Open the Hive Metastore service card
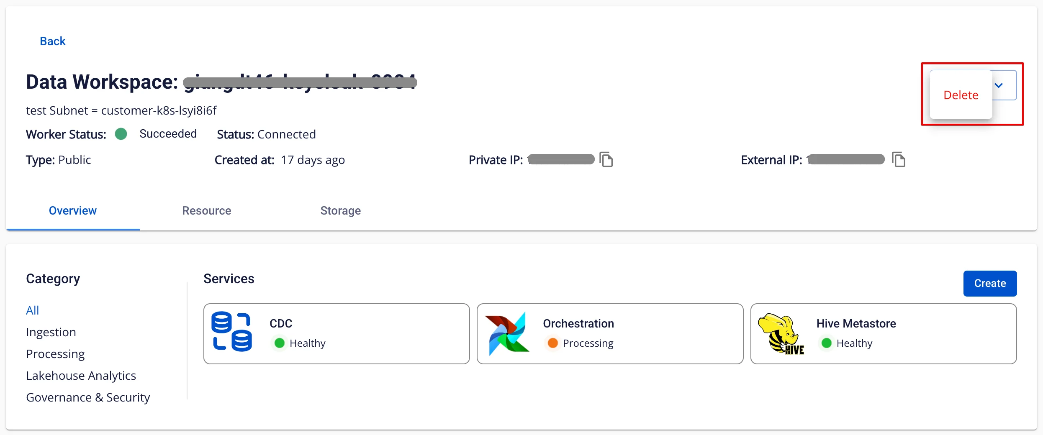Screen dimensions: 1043x435 pyautogui.click(x=884, y=334)
